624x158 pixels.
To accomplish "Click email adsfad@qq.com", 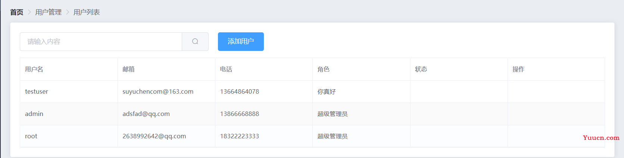I will 146,114.
